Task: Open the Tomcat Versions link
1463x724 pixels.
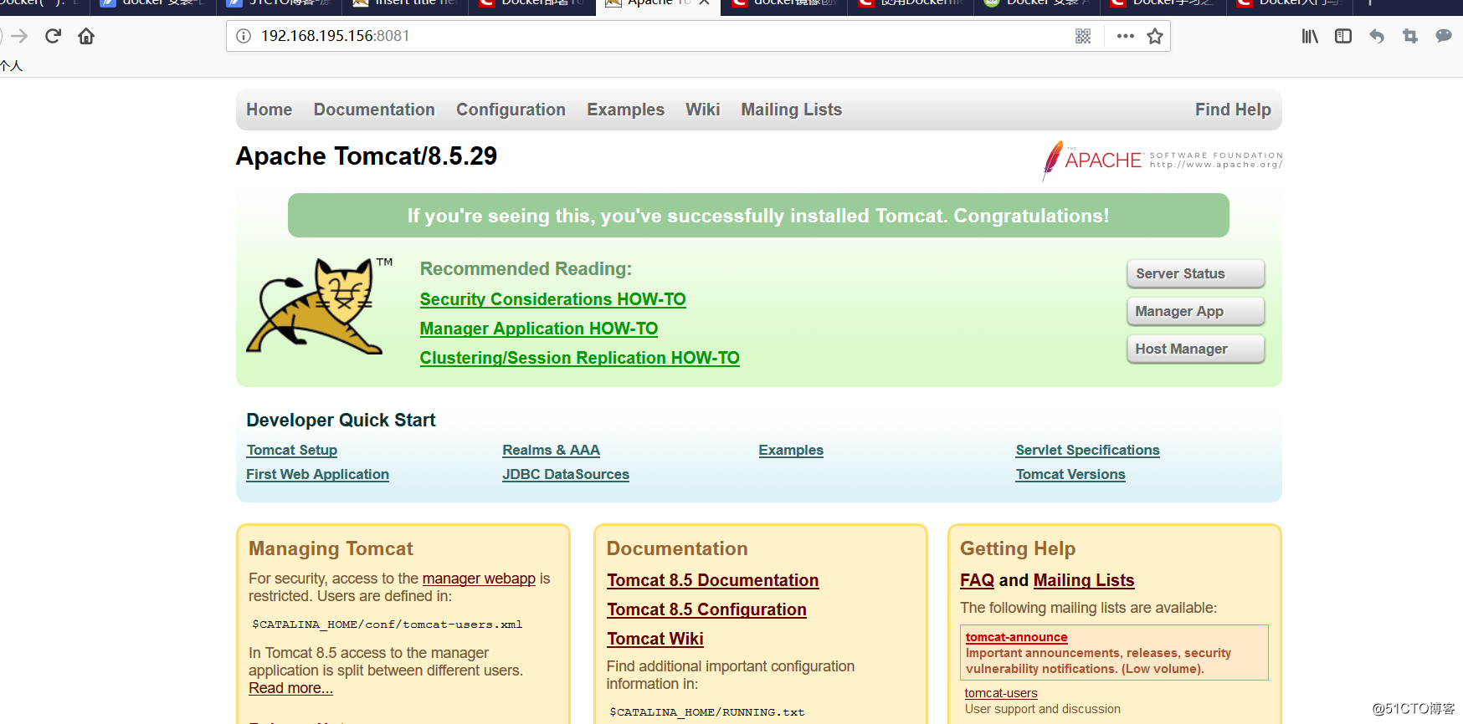Action: point(1070,474)
